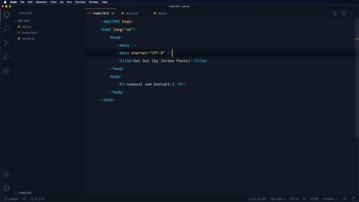Open the Terminal menu

click(80, 2)
